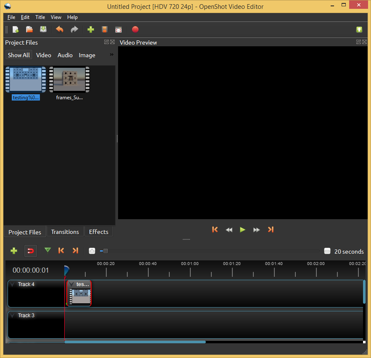This screenshot has height=358, width=371.
Task: Select the clip thumbnail on Track 4
Action: 80,296
